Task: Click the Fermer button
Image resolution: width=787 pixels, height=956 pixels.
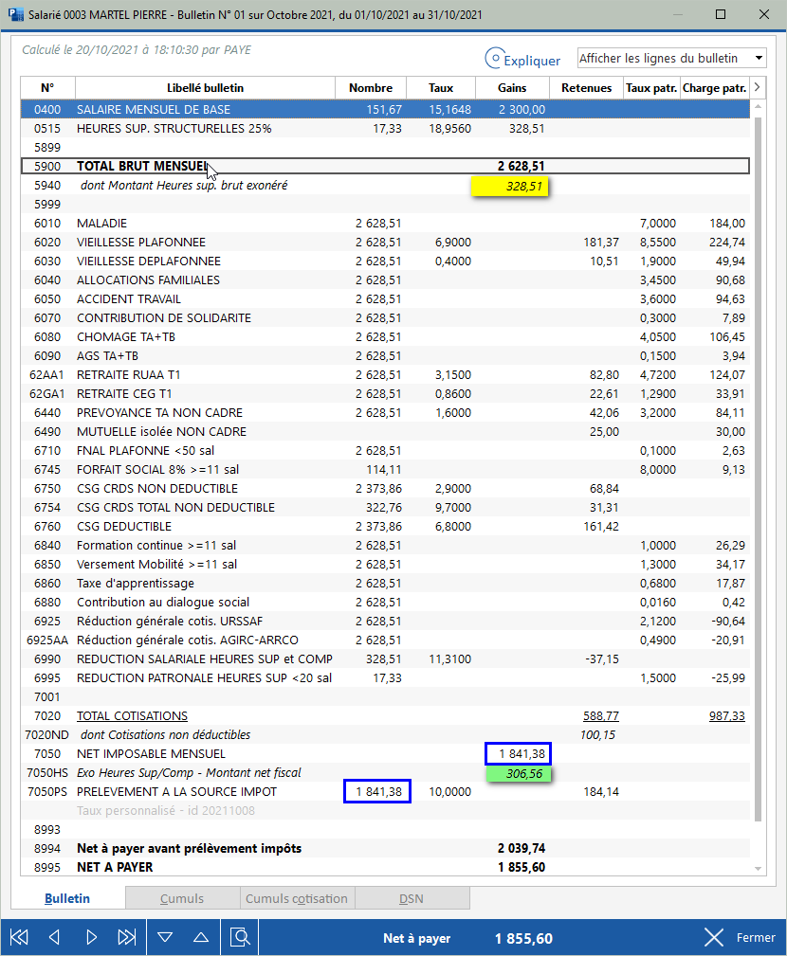Action: pyautogui.click(x=740, y=937)
